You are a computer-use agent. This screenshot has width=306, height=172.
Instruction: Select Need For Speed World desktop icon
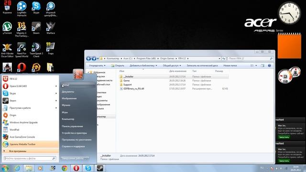coord(22,50)
